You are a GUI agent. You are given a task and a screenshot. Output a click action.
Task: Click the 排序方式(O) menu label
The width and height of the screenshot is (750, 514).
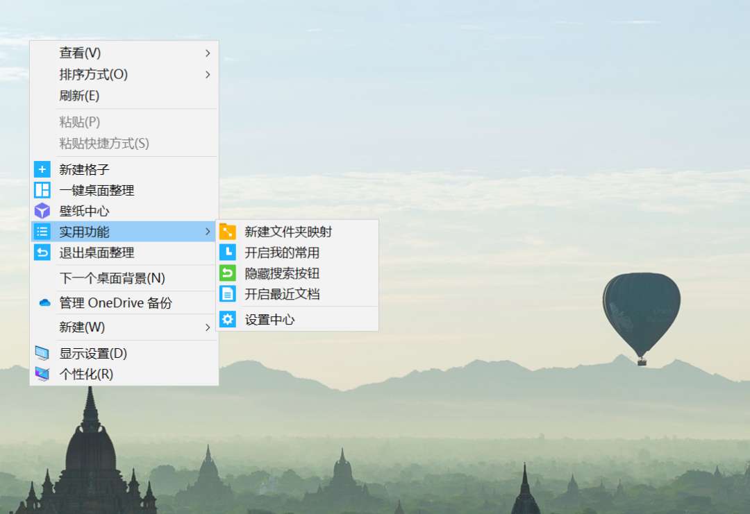tap(93, 74)
